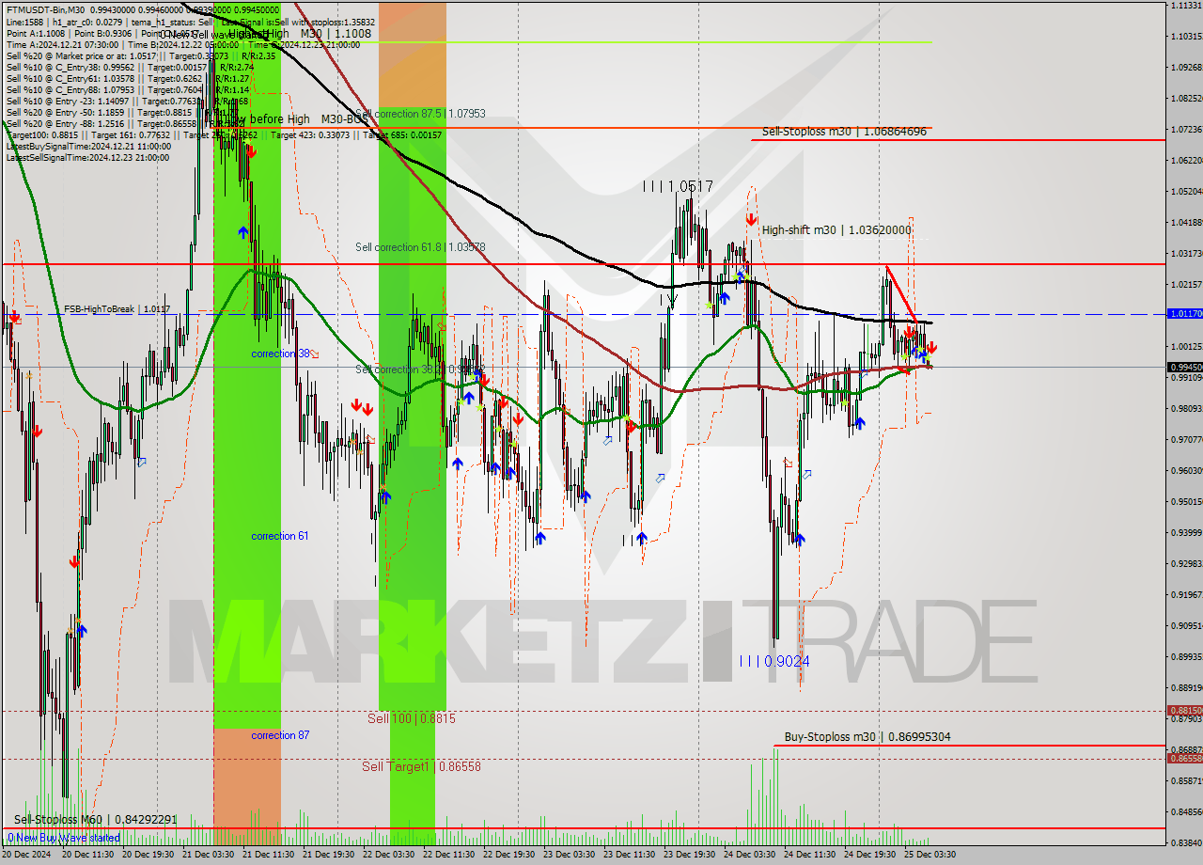Click the '23 Dec 19:30' time axis label
This screenshot has width=1203, height=865.
(x=690, y=856)
